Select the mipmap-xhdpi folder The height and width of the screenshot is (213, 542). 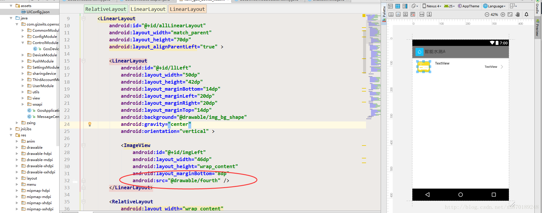36,203
